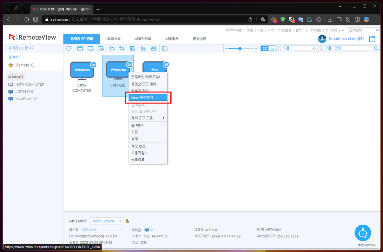Select the 원격지 PC 관리 tab
Screen dimensions: 383x252
(x=82, y=39)
